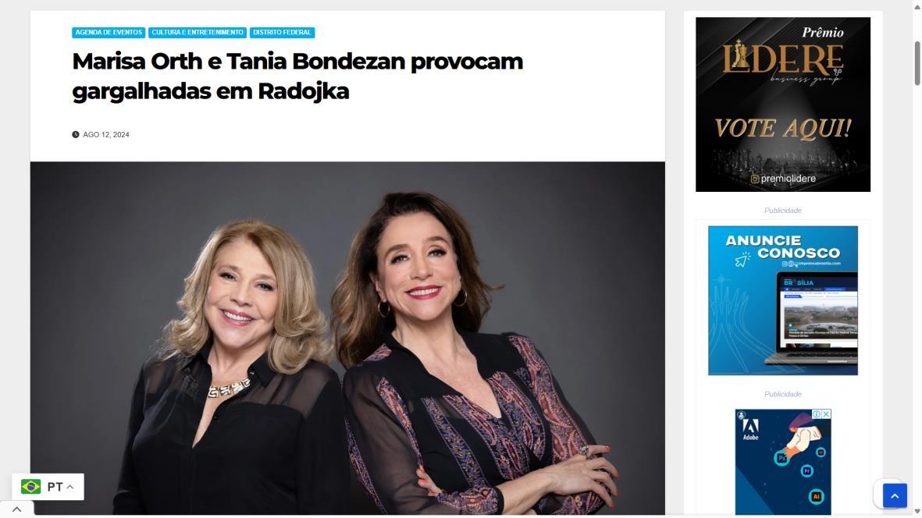Click the Adobe logo in the ad

click(x=750, y=429)
